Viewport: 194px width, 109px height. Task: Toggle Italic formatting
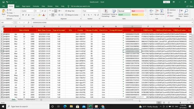coord(26,15)
